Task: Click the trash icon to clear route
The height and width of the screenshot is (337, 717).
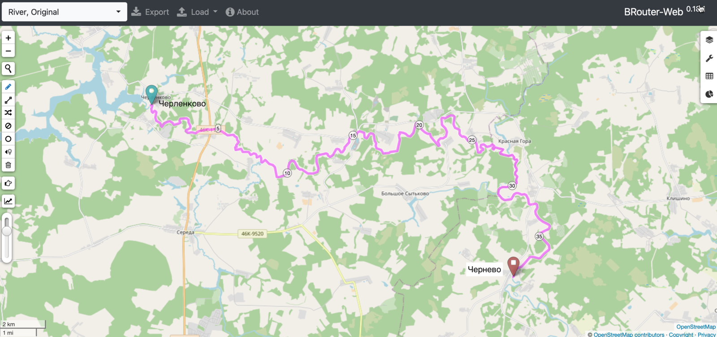Action: 8,165
